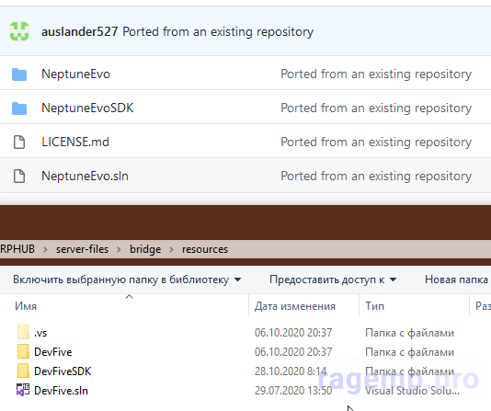Click the auslander527 avatar icon

[x=19, y=31]
